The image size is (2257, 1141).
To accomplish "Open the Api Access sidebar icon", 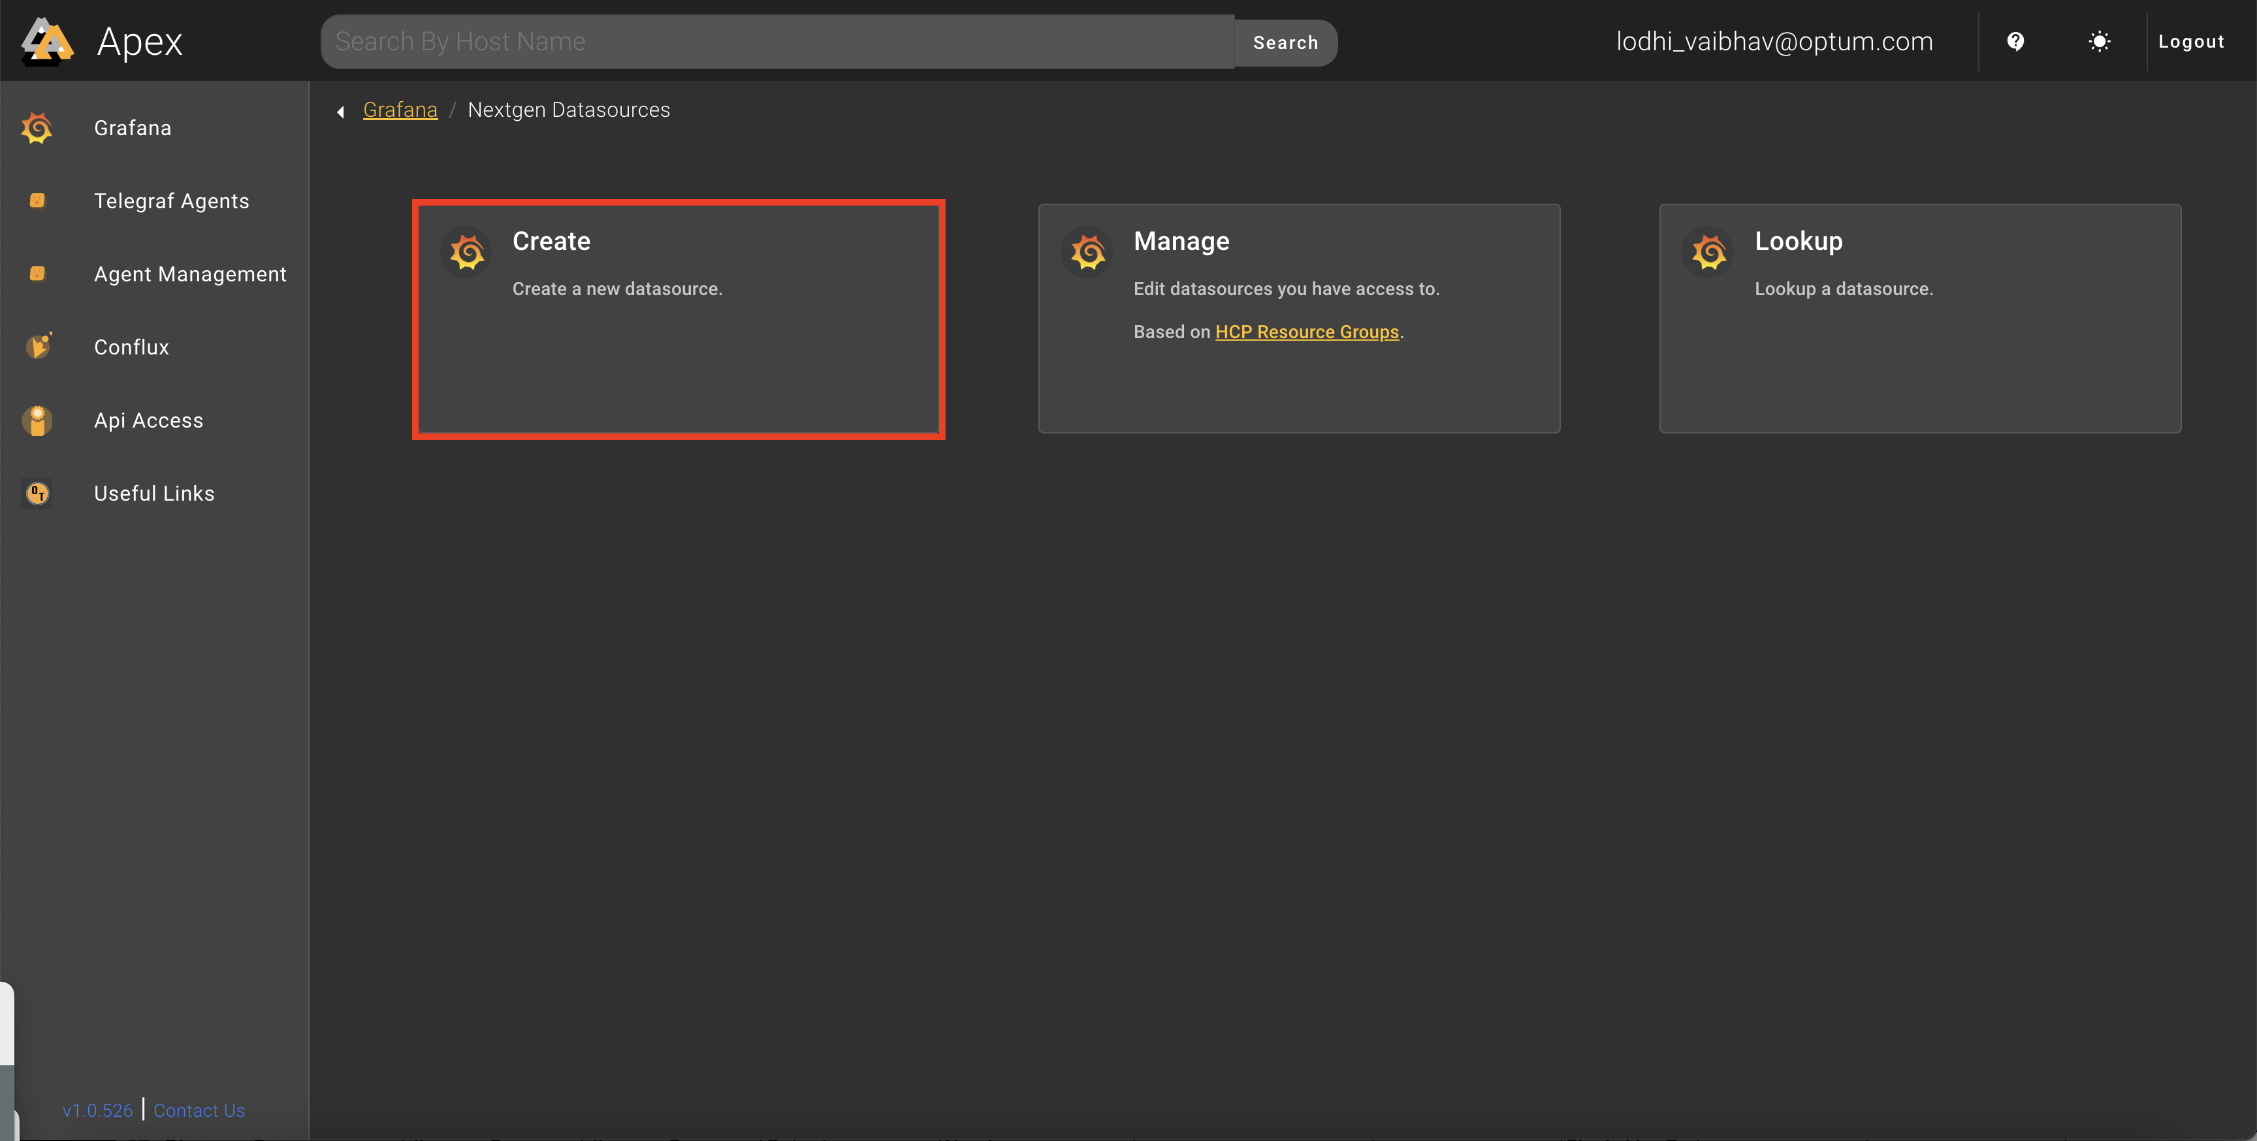I will (x=37, y=420).
